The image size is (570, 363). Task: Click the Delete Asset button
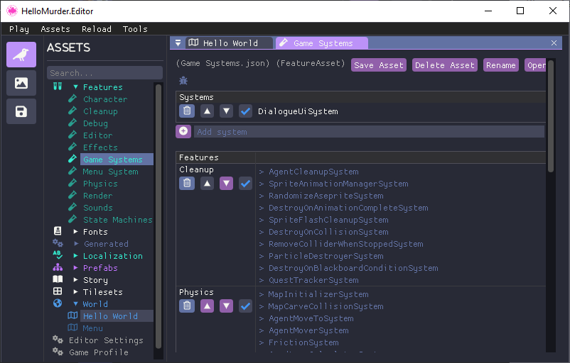point(444,65)
